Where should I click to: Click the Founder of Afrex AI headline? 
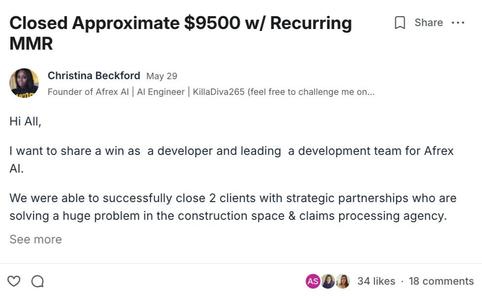click(88, 92)
